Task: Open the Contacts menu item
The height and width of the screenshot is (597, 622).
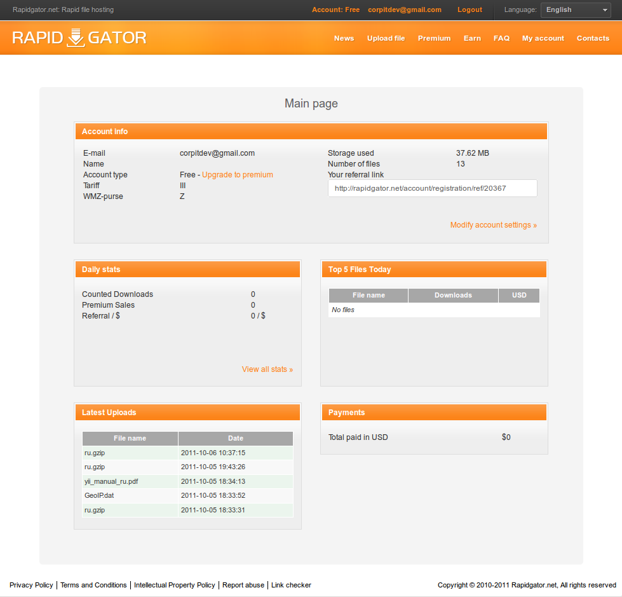Action: [593, 38]
